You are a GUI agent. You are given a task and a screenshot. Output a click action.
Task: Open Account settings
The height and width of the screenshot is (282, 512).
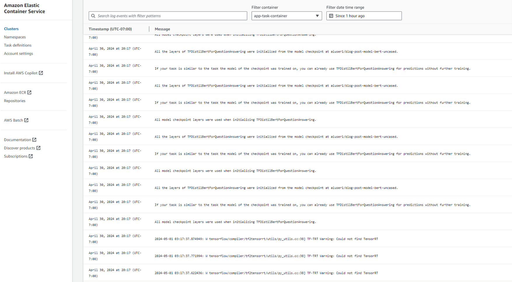pyautogui.click(x=18, y=53)
